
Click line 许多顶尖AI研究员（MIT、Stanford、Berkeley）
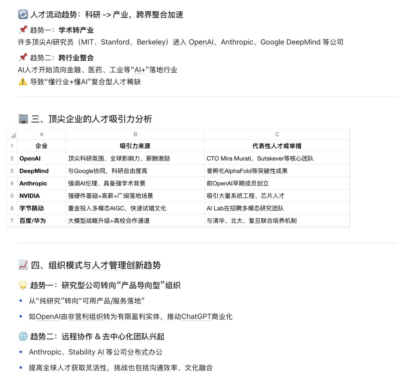[x=181, y=42]
